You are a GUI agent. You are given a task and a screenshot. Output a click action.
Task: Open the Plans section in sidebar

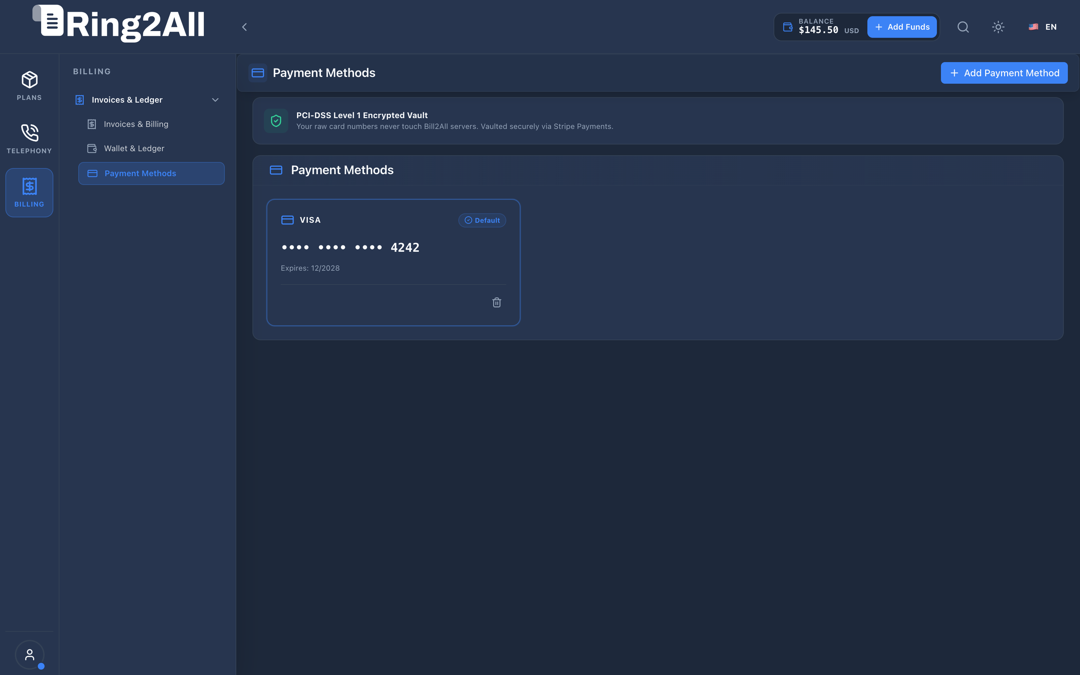pyautogui.click(x=29, y=86)
